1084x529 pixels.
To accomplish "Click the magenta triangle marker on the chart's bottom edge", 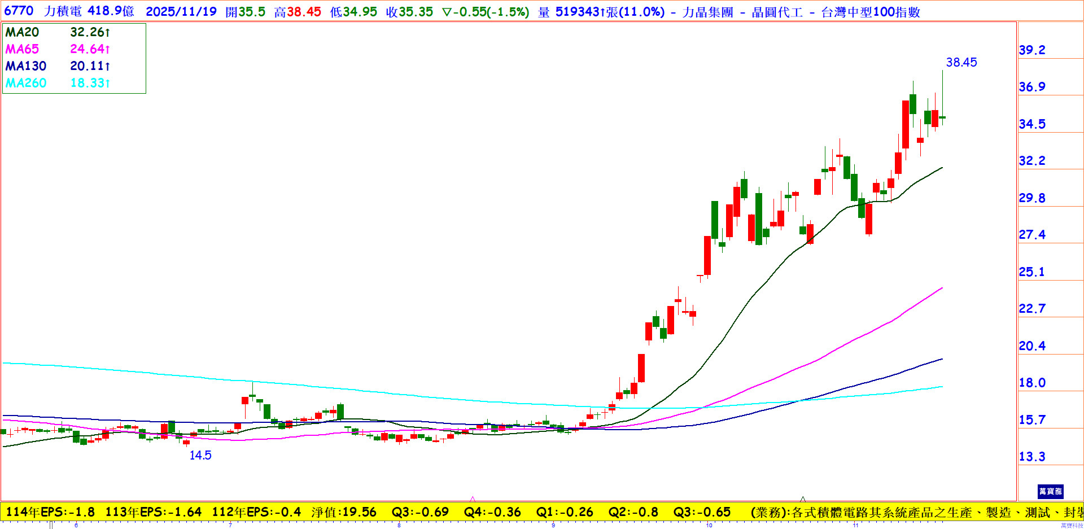I will point(473,499).
